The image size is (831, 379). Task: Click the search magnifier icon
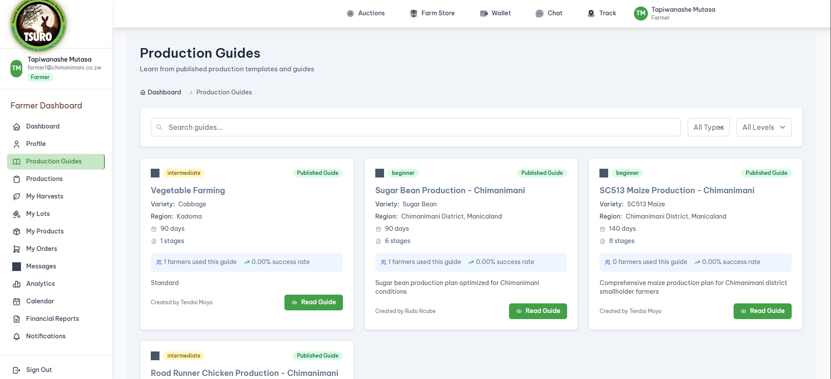pos(159,127)
